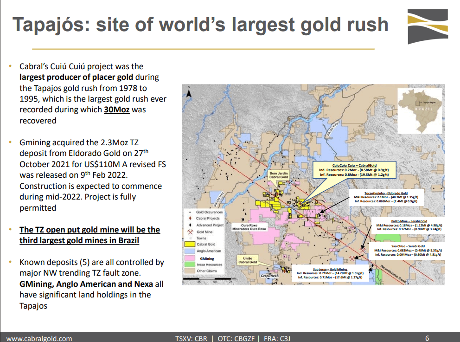Open the www.cabralgold.com footer link

pos(39,338)
